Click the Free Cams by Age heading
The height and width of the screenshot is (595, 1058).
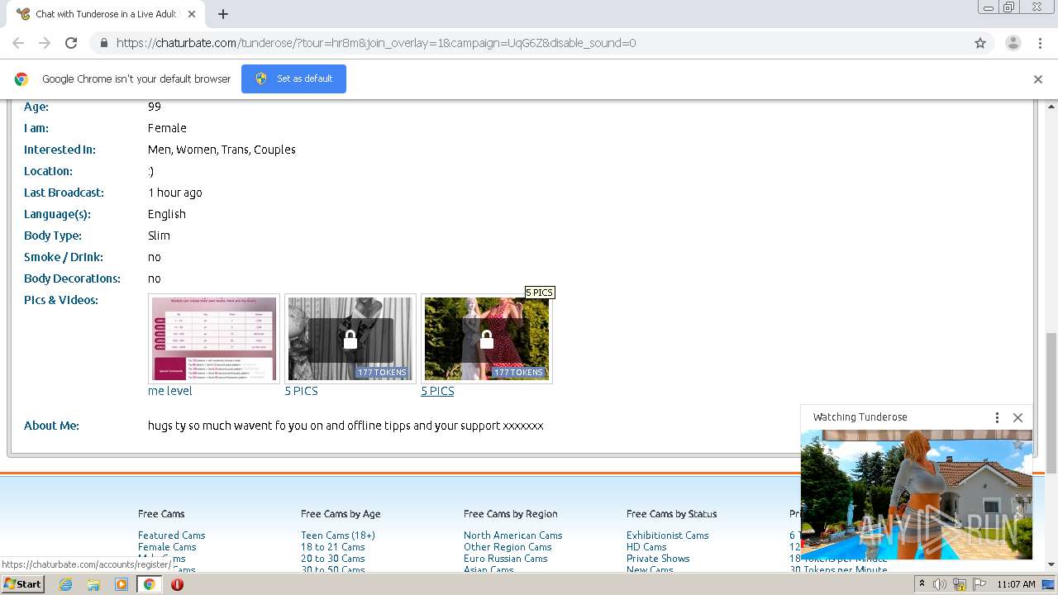point(341,514)
